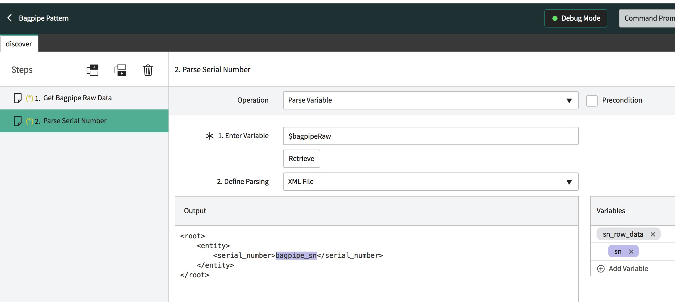This screenshot has width=675, height=302.
Task: Open the Define Parsing dropdown showing XML File
Action: pyautogui.click(x=431, y=182)
